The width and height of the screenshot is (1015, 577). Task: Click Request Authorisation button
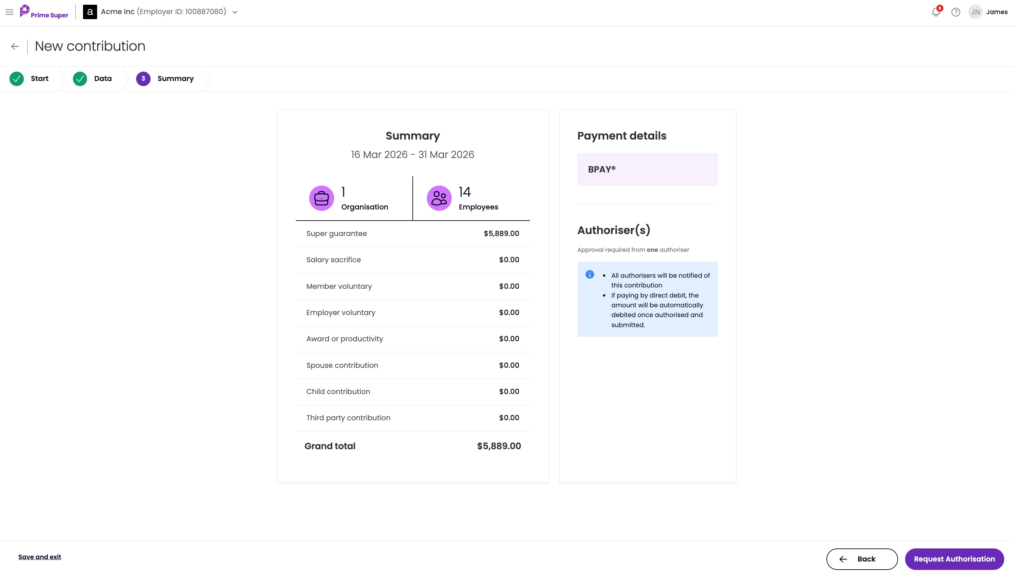[954, 559]
